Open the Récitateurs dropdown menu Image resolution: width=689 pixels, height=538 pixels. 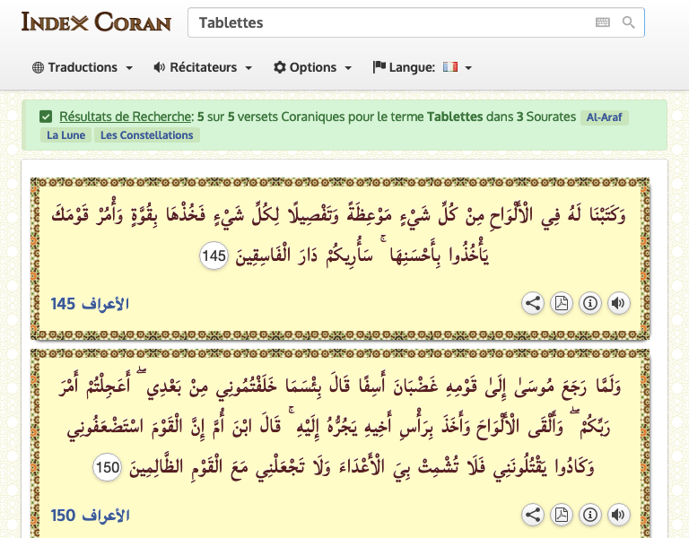[x=203, y=67]
